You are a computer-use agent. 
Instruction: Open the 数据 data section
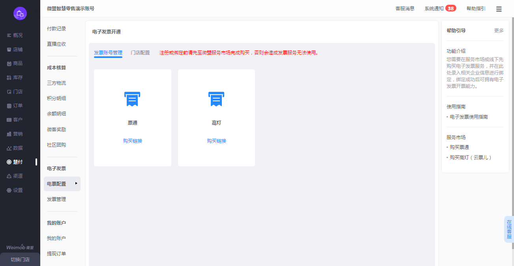click(x=15, y=148)
